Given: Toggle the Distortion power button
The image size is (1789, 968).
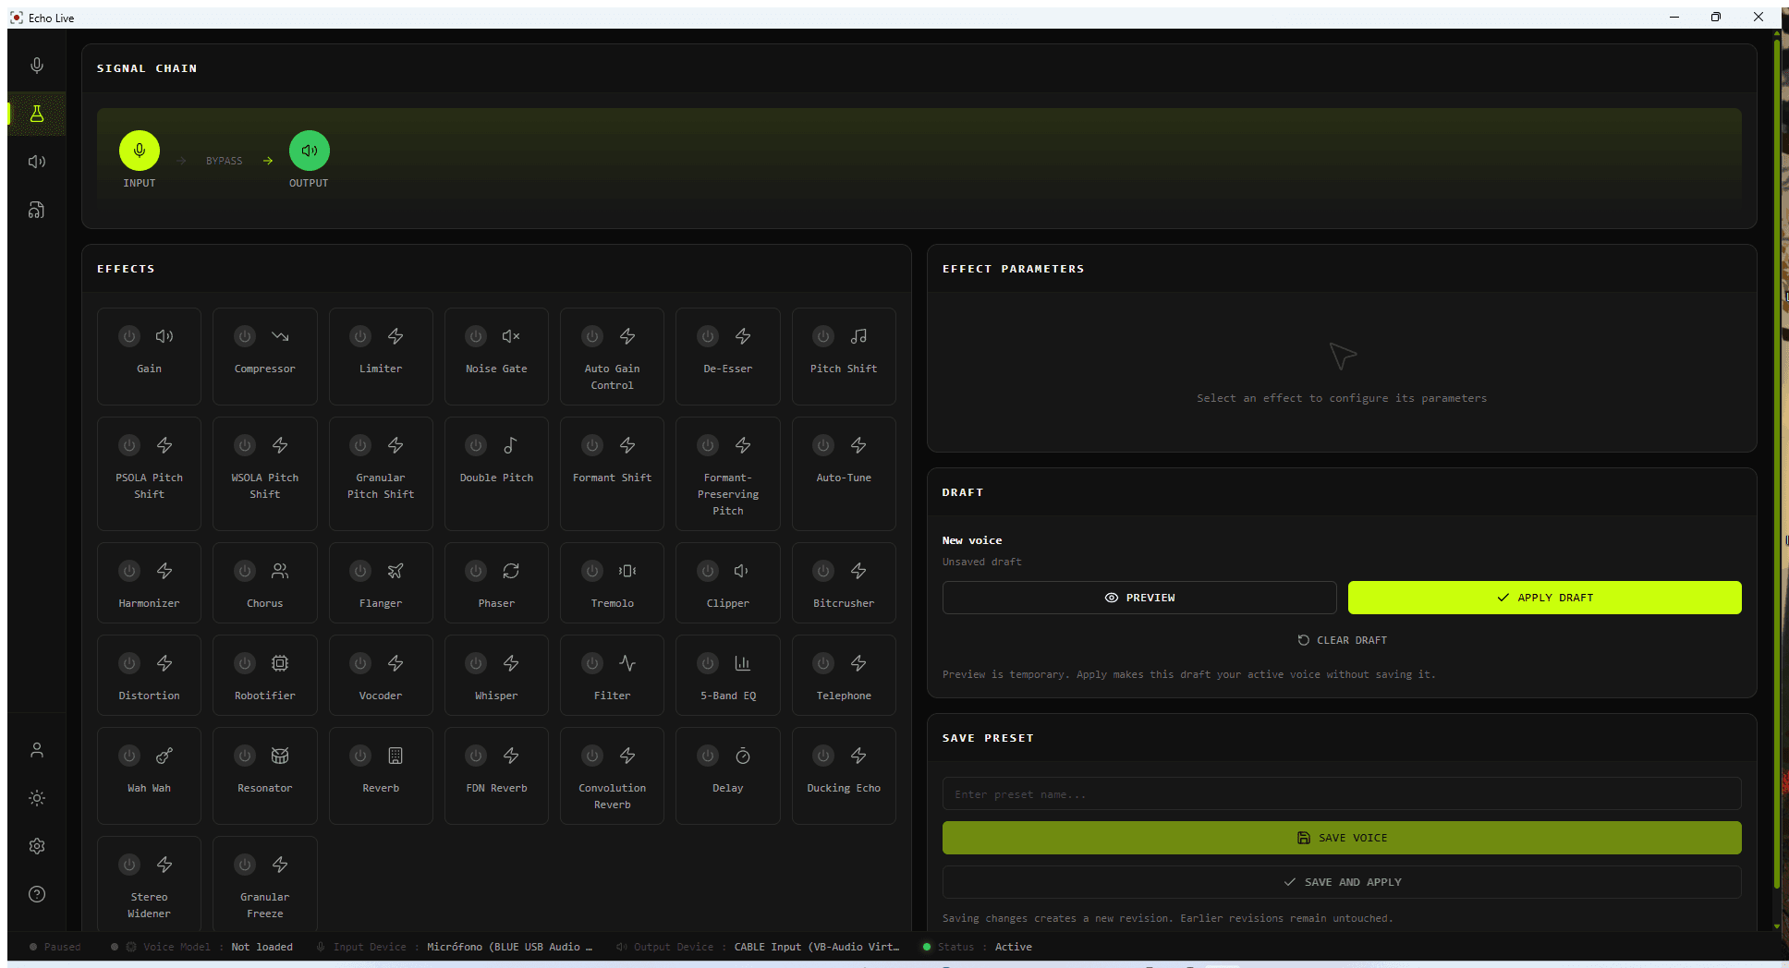Looking at the screenshot, I should point(129,663).
